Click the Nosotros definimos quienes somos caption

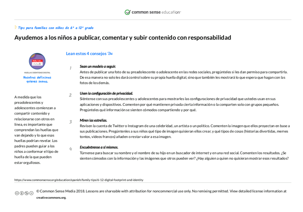[37, 79]
